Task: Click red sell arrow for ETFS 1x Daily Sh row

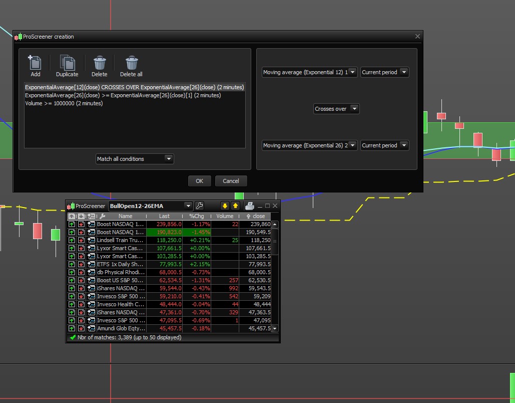Action: click(81, 264)
